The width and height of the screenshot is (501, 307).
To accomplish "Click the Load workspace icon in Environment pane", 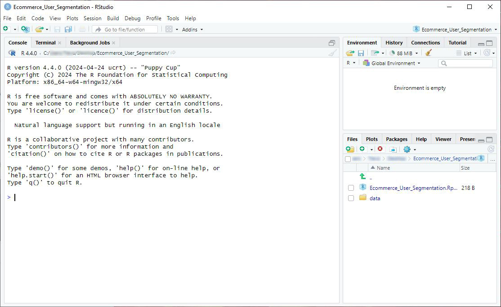I will 350,53.
